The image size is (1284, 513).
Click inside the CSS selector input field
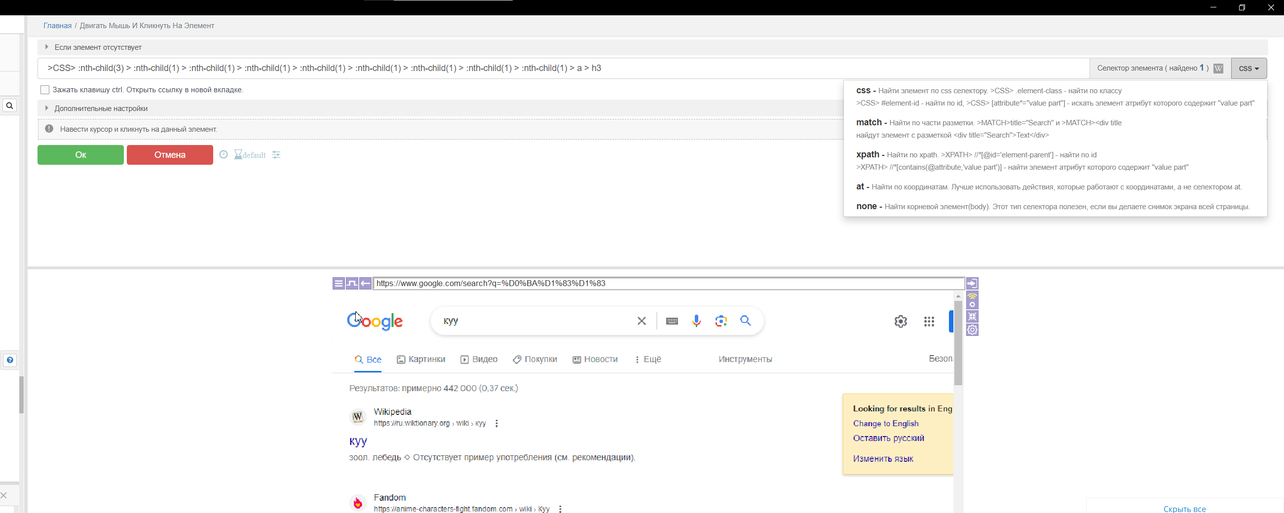point(563,69)
